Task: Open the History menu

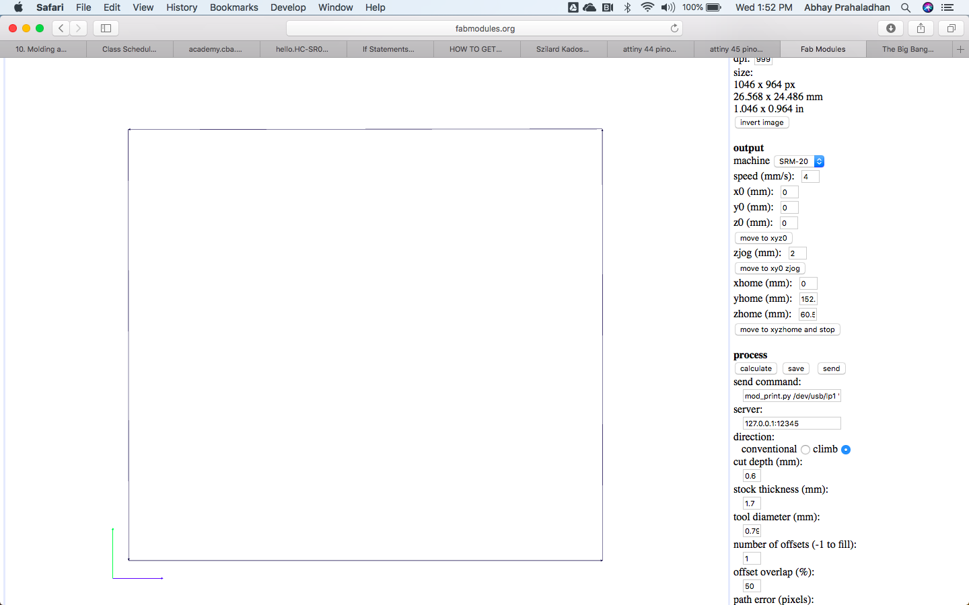Action: [x=182, y=7]
